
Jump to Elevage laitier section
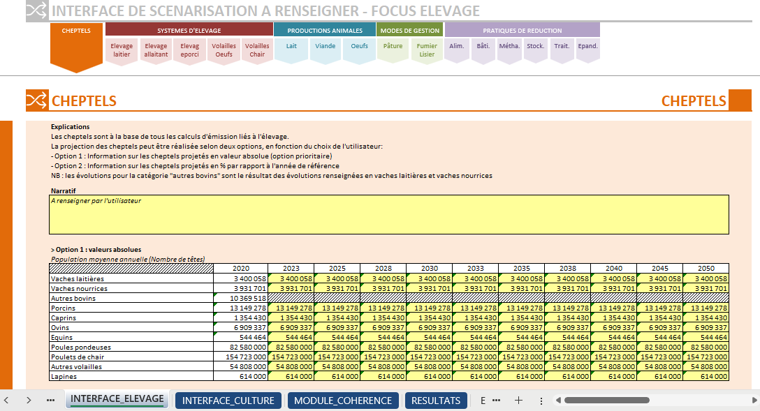click(x=122, y=50)
